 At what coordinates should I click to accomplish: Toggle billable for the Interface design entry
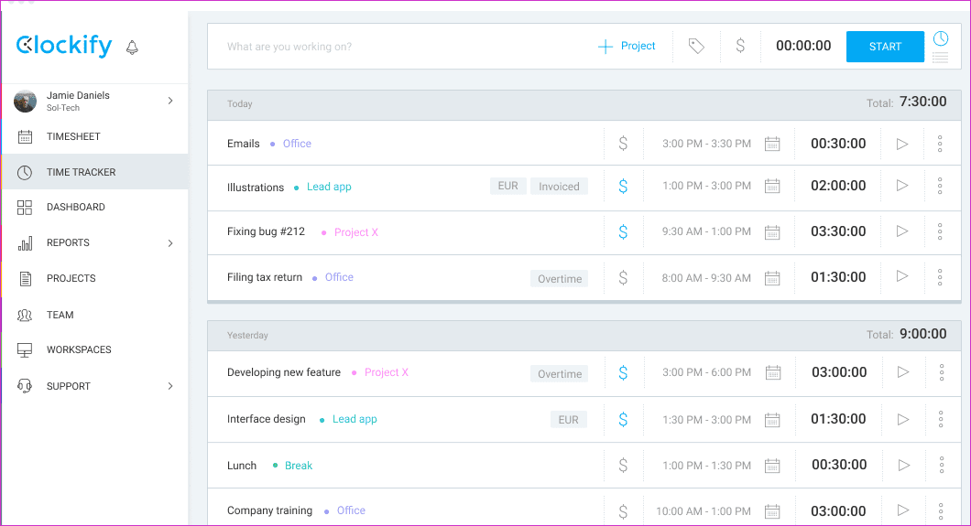[x=623, y=420]
